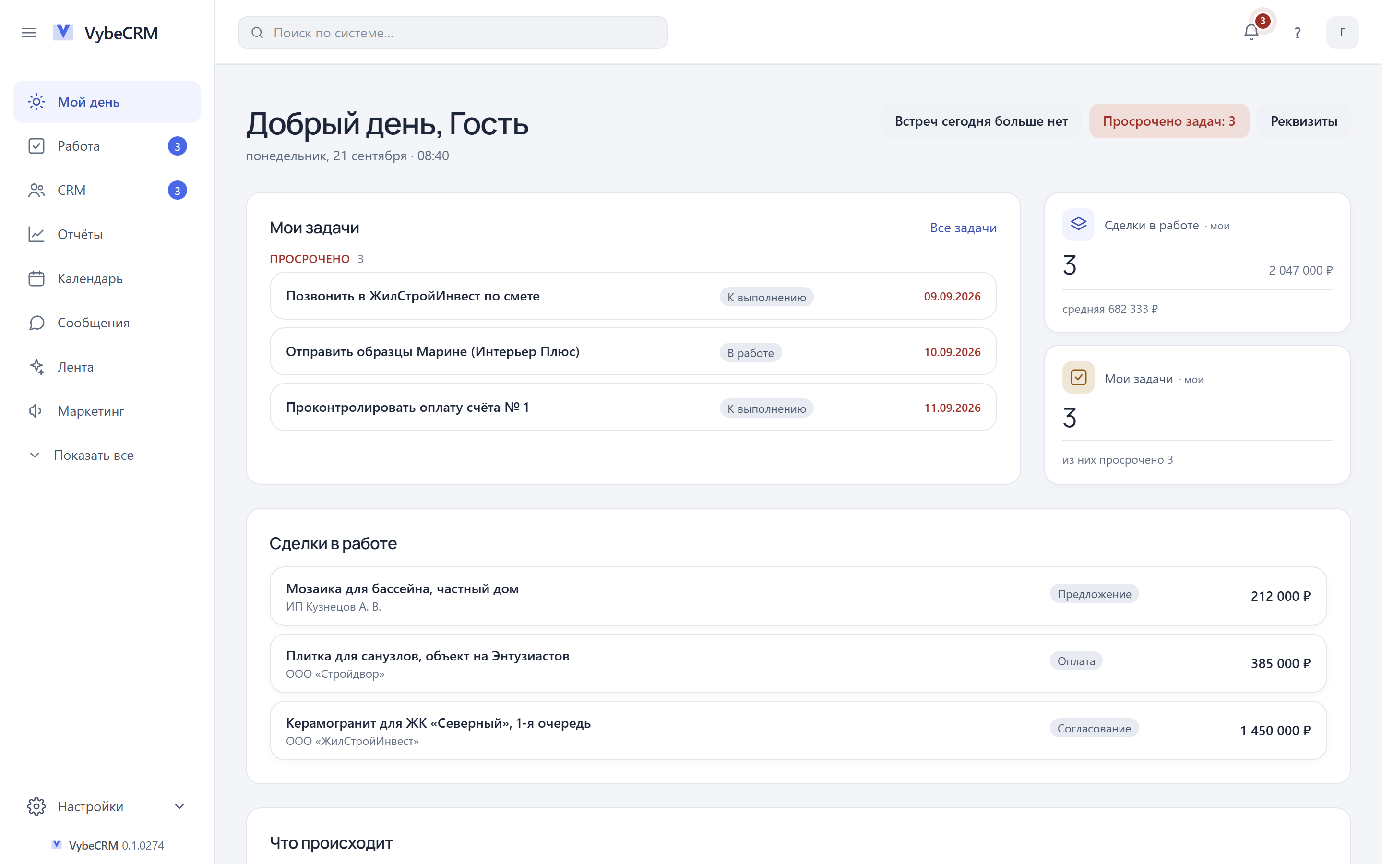Open the notifications bell icon

tap(1251, 33)
